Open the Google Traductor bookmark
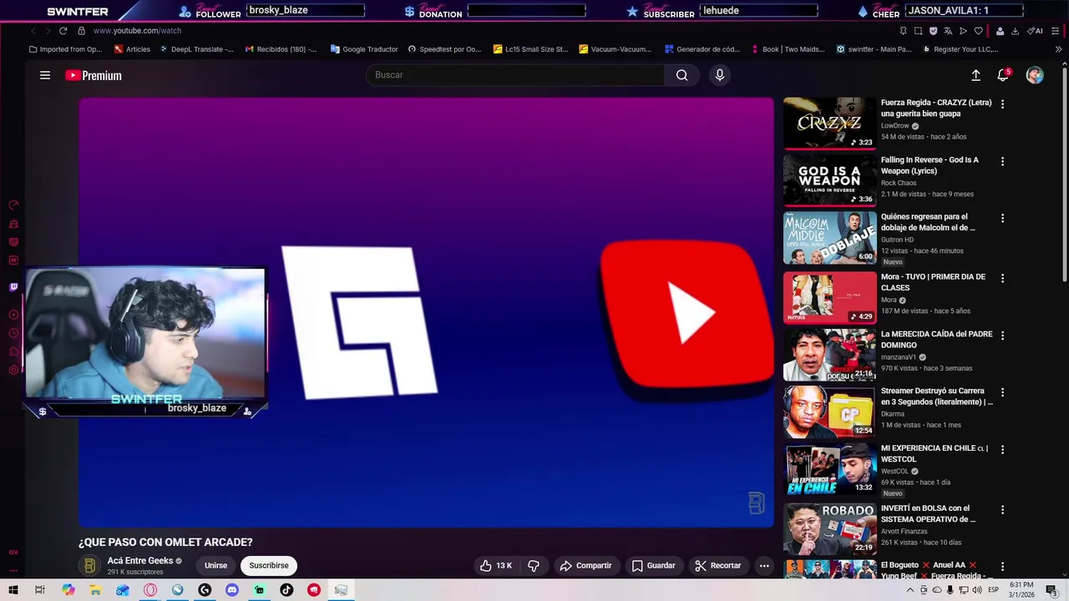Screen dimensions: 1069x601 click(364, 49)
